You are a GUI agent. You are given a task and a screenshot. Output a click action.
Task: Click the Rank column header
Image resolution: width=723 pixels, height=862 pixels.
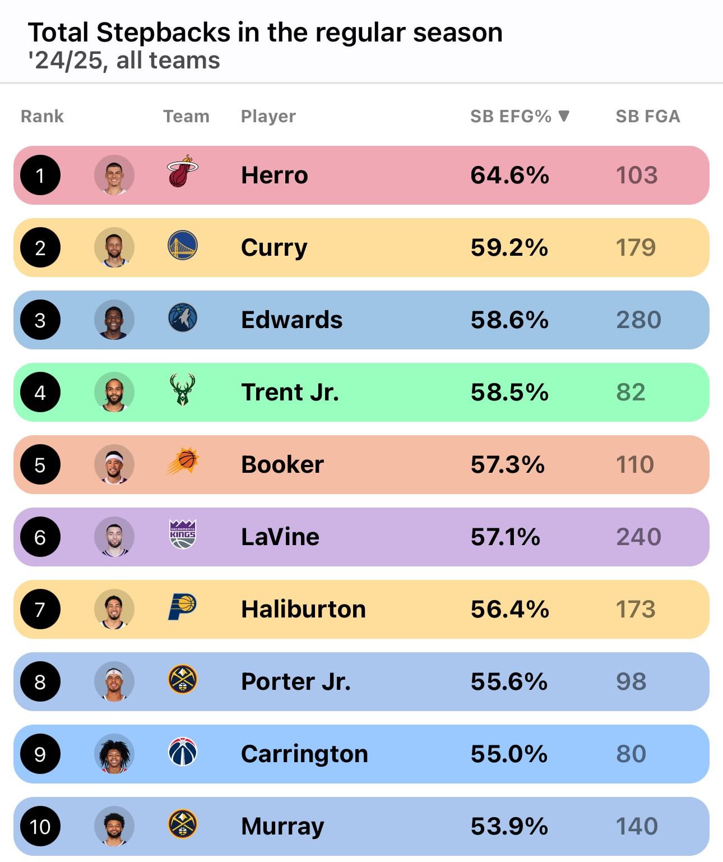pyautogui.click(x=42, y=116)
